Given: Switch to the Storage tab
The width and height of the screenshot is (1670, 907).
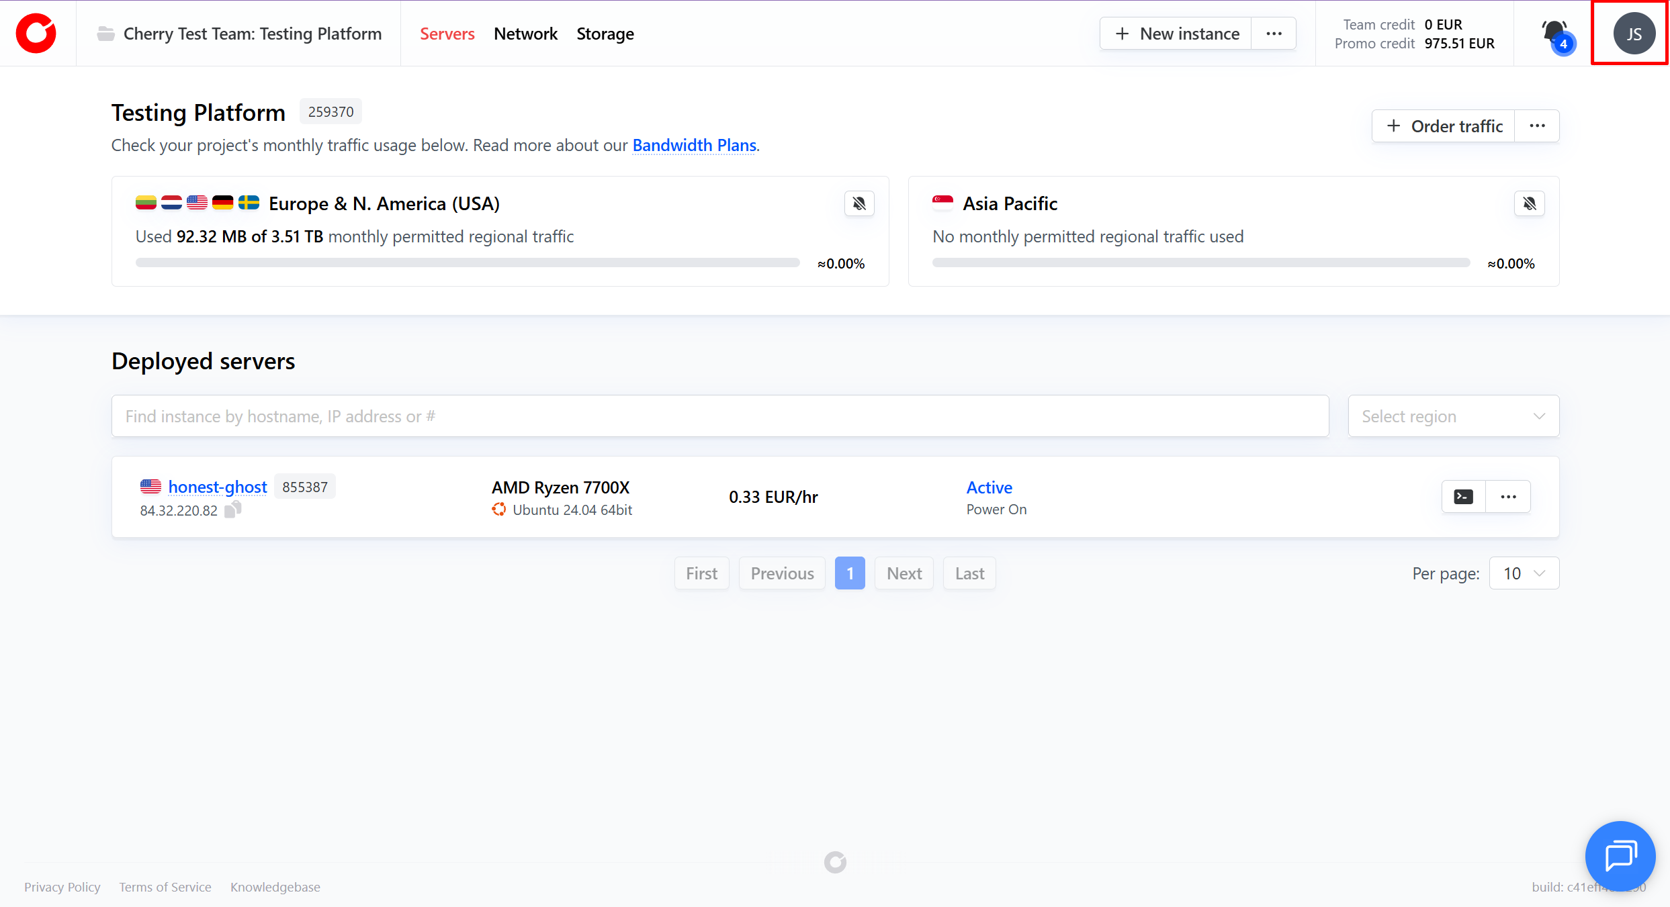Looking at the screenshot, I should tap(605, 34).
